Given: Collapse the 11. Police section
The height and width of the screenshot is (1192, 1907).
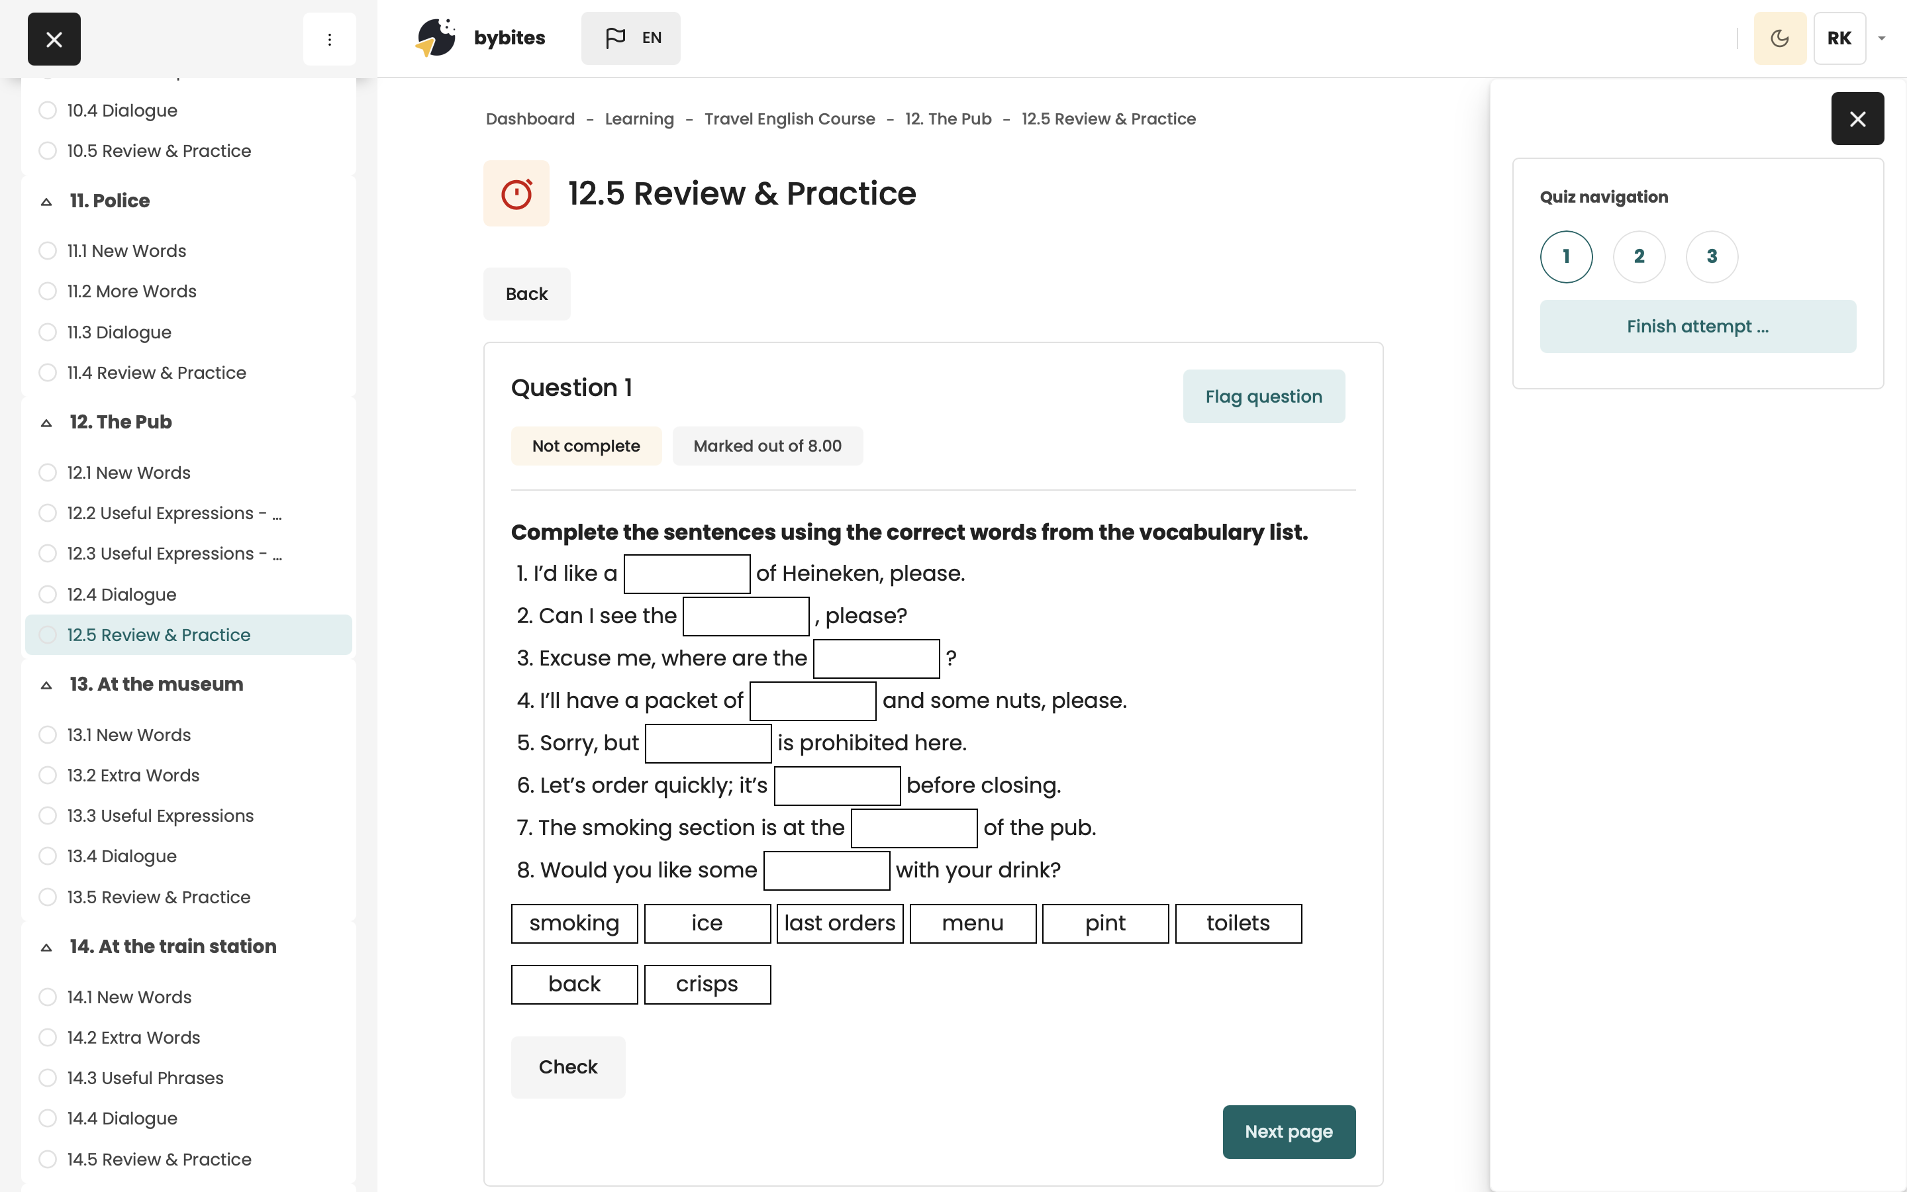Looking at the screenshot, I should point(46,202).
